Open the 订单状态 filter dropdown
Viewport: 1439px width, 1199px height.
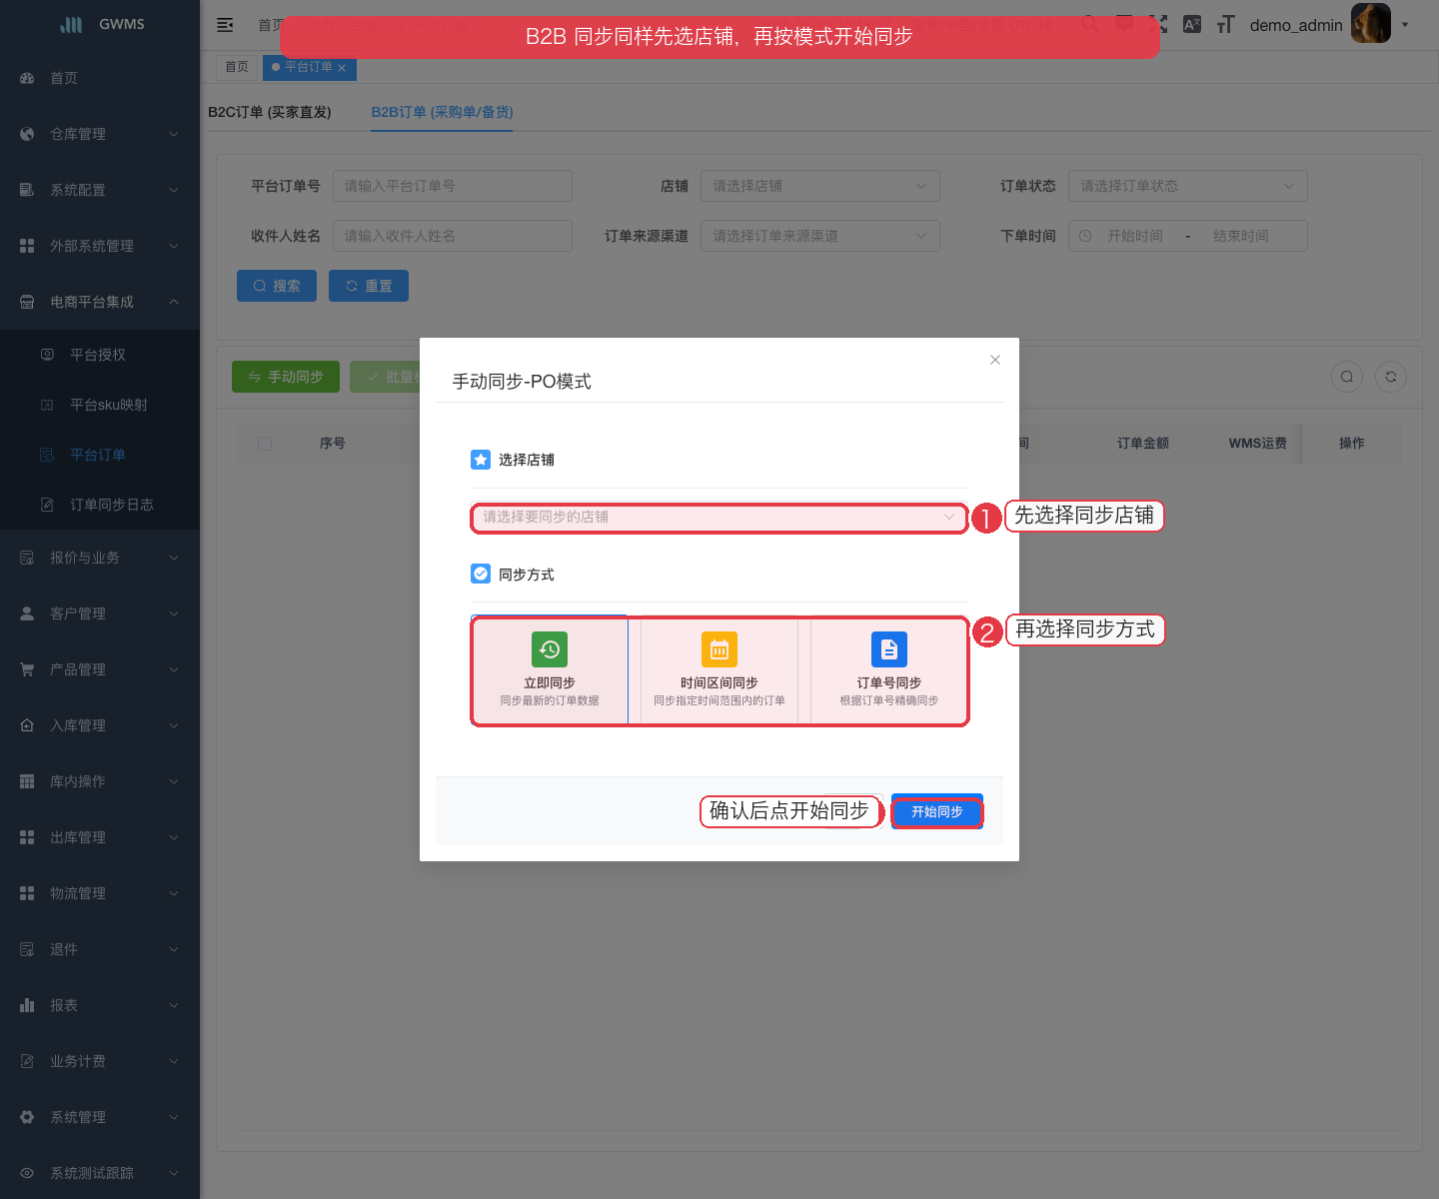tap(1188, 186)
